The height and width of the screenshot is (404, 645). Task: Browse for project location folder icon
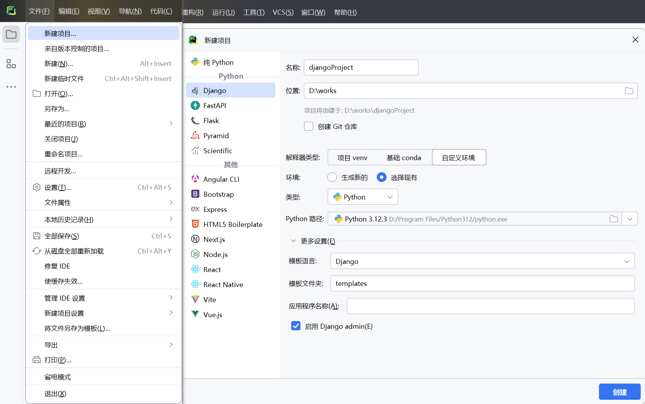point(629,91)
